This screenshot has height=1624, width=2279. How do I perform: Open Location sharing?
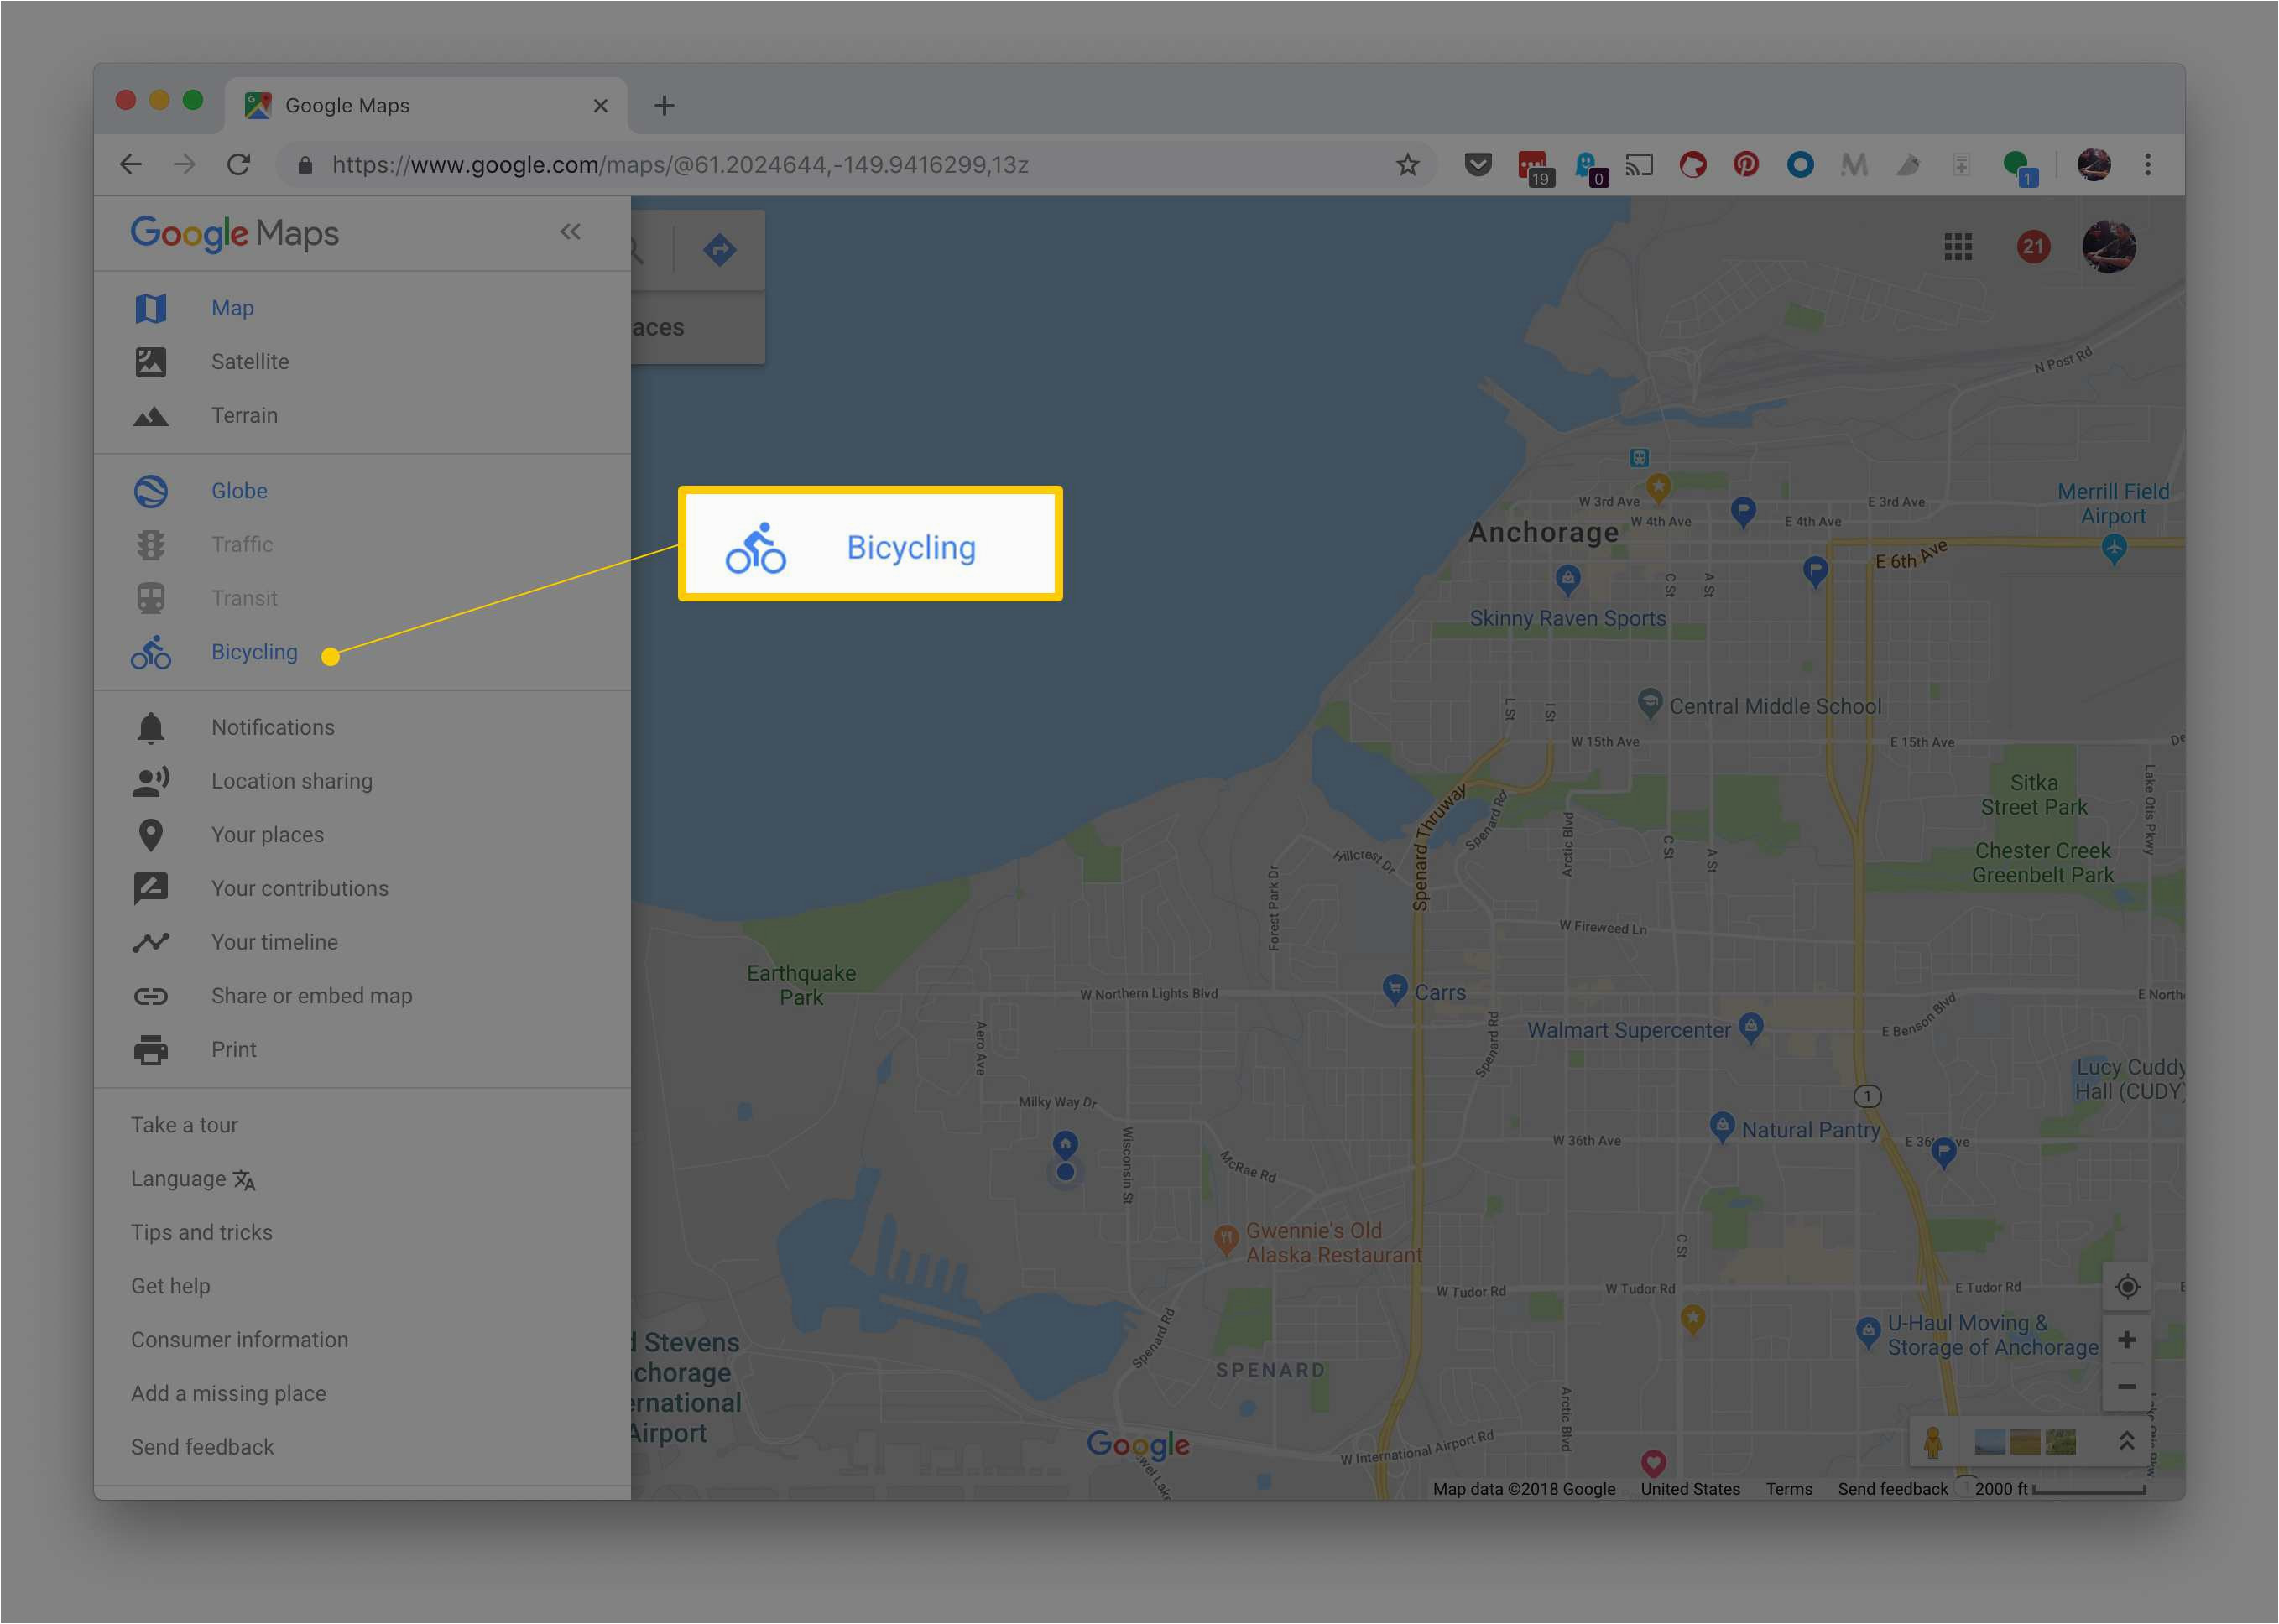[x=291, y=781]
